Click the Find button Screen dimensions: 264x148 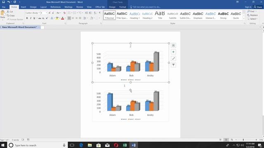(x=251, y=12)
